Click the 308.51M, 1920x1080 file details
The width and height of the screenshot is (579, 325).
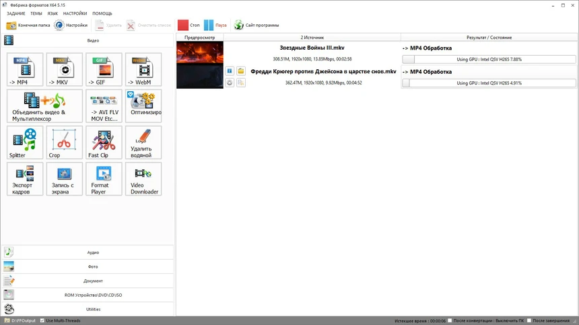pyautogui.click(x=312, y=59)
